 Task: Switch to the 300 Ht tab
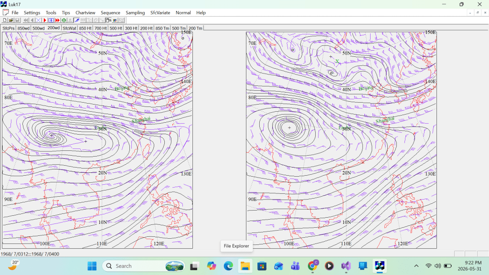(x=131, y=28)
